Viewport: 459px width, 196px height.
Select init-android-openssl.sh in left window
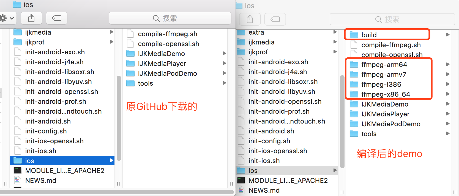coord(62,92)
